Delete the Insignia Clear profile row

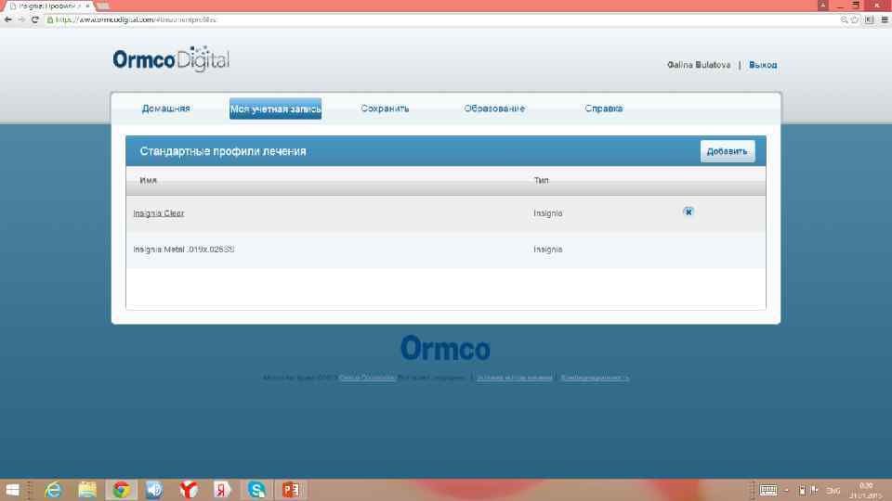click(688, 212)
